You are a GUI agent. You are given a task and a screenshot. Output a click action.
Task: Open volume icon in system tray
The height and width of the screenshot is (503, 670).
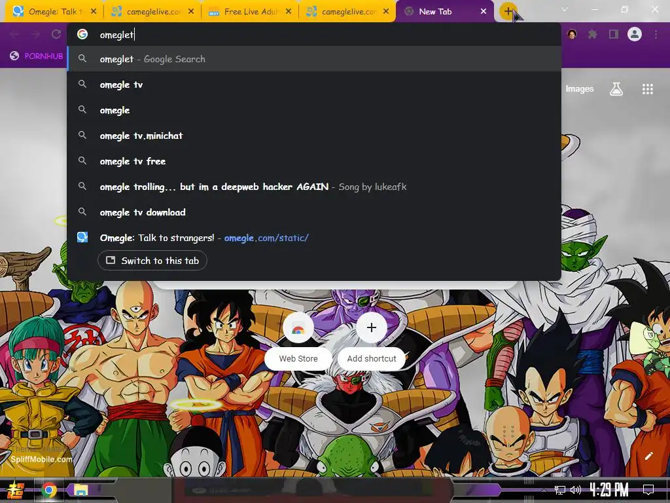click(576, 490)
